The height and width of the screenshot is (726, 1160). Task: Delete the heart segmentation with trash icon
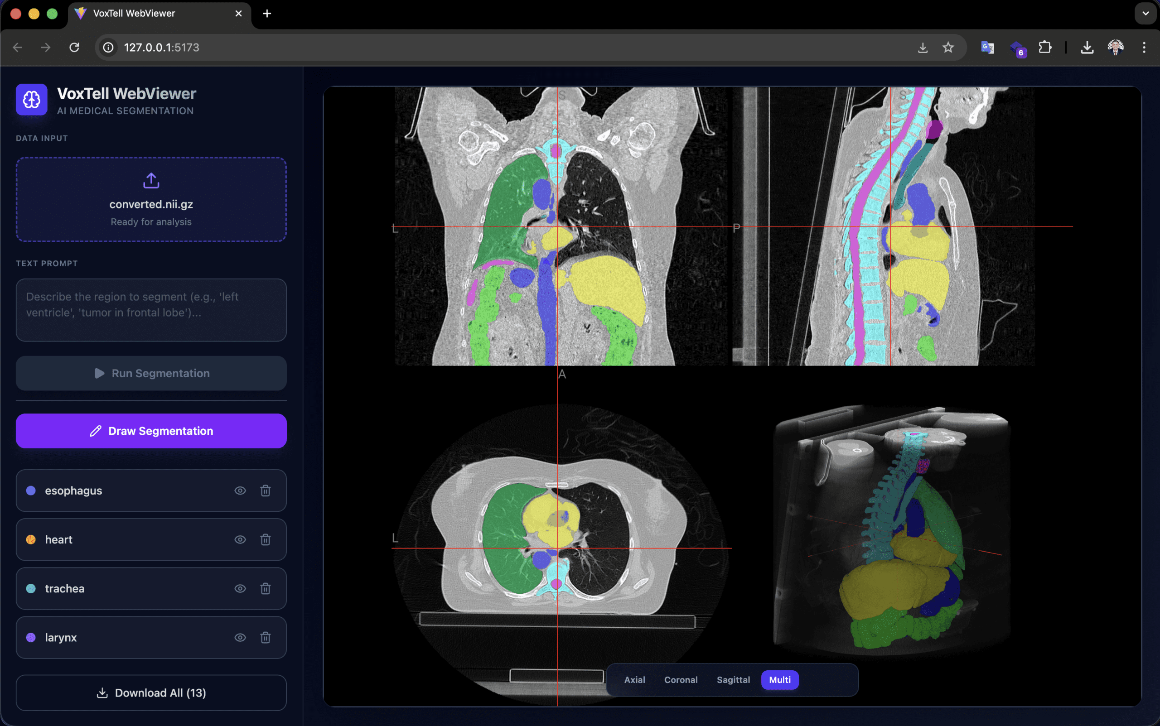tap(266, 539)
